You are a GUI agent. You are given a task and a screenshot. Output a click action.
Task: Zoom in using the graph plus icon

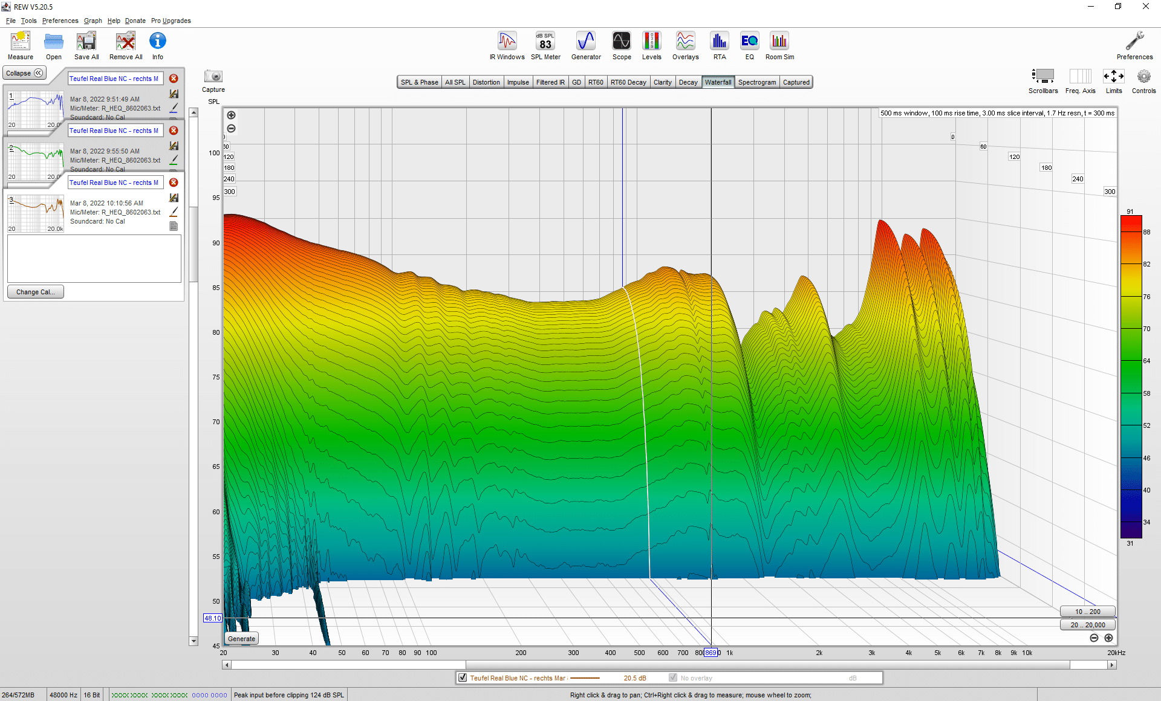pyautogui.click(x=231, y=115)
